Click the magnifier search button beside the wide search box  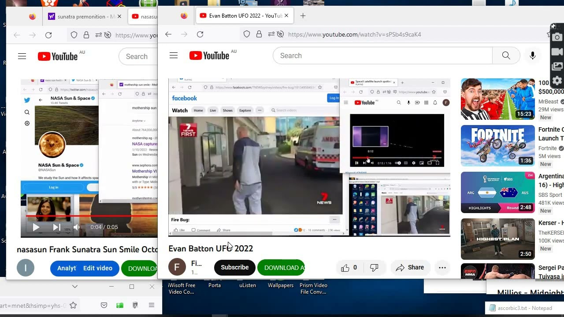(506, 55)
